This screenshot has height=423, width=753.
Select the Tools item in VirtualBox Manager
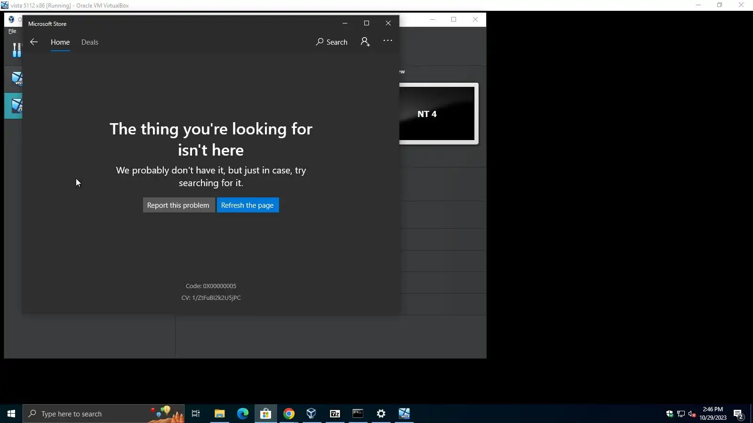(x=16, y=50)
